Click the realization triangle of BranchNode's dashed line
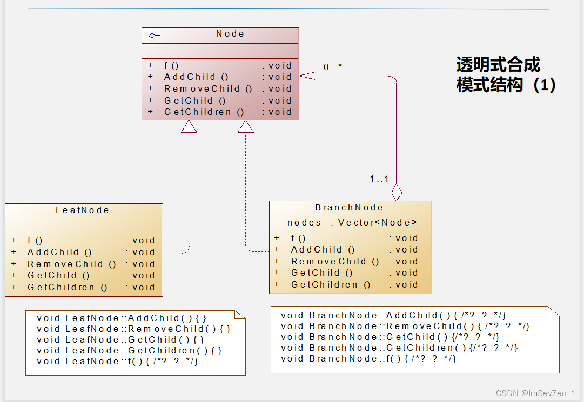Viewport: 584px width, 402px height. click(x=246, y=127)
